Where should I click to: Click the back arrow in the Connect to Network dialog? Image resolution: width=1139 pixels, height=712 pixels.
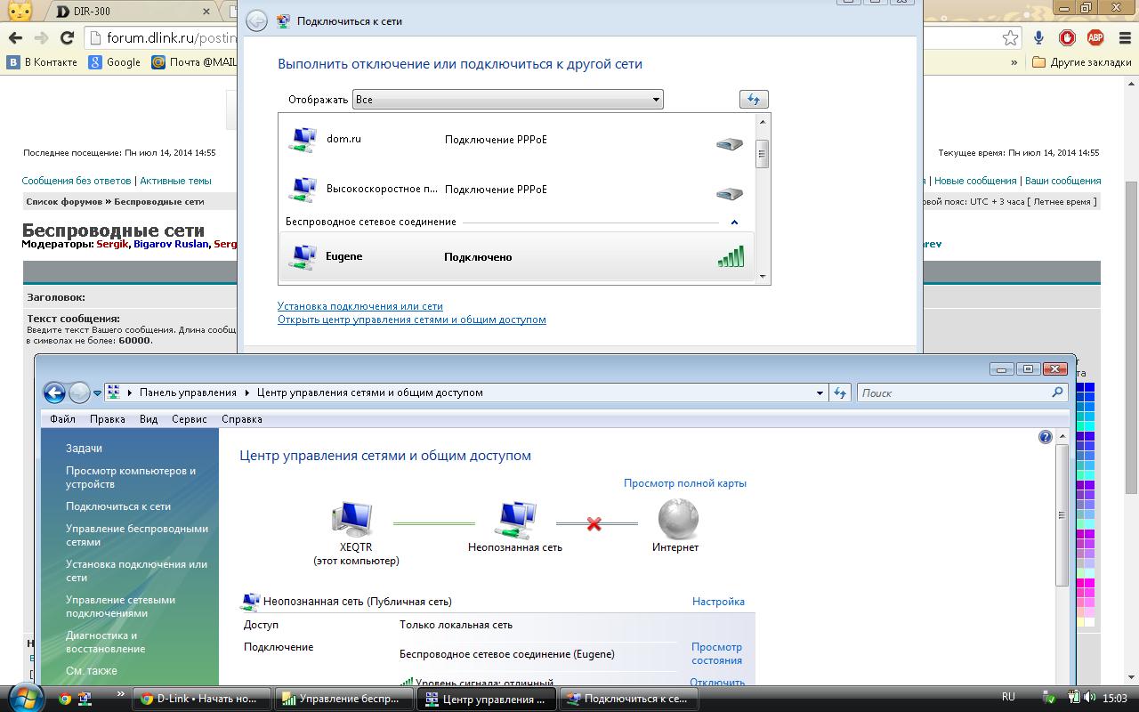coord(256,21)
